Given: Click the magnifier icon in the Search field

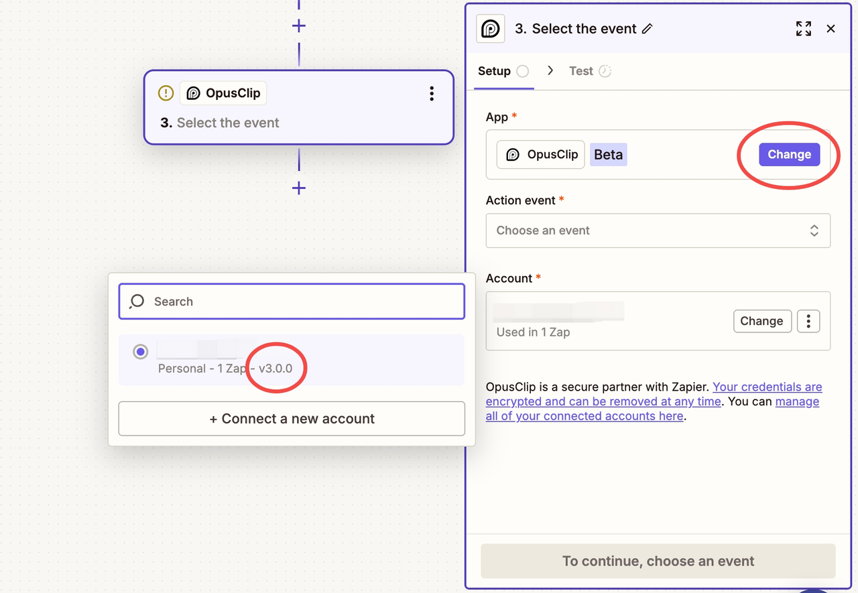Looking at the screenshot, I should click(x=137, y=302).
